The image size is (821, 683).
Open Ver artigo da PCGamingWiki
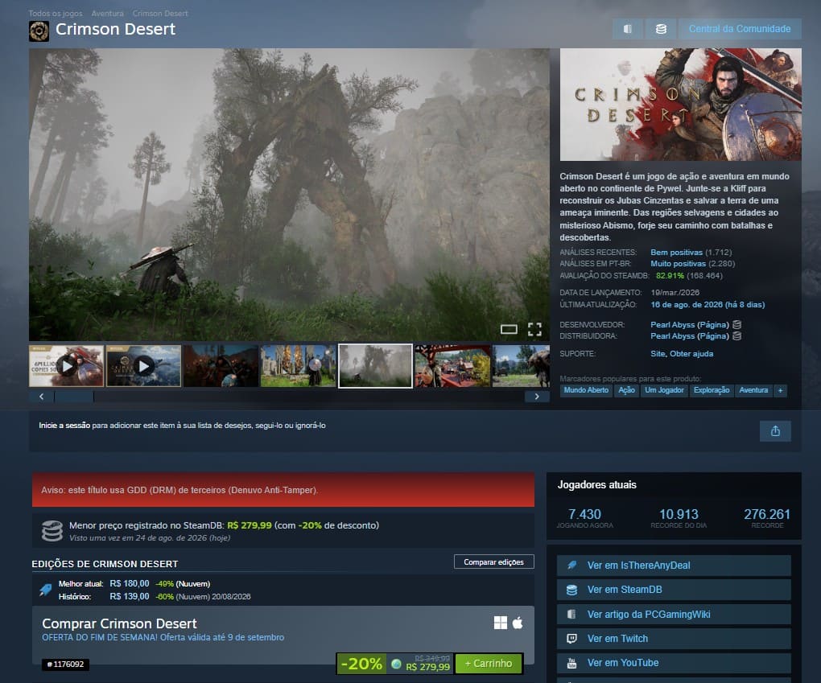pyautogui.click(x=674, y=615)
